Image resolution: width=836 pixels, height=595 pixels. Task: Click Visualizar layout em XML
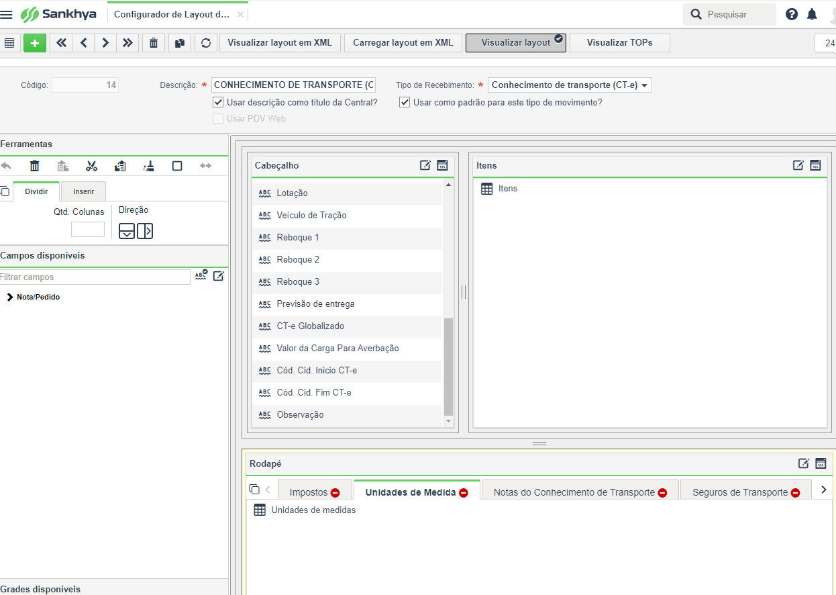pyautogui.click(x=280, y=43)
